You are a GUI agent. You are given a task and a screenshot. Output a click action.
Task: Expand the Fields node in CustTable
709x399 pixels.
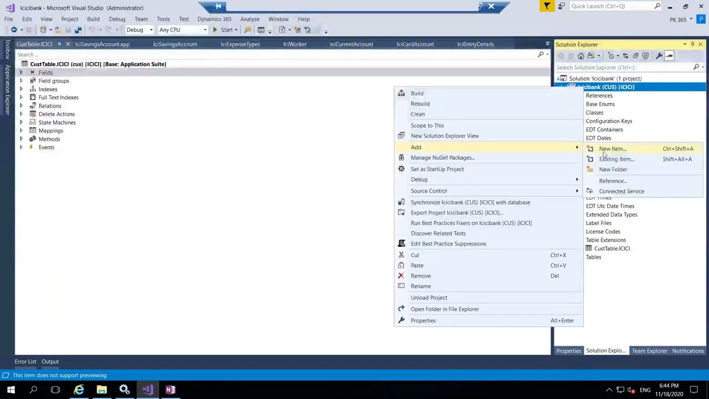(x=21, y=73)
